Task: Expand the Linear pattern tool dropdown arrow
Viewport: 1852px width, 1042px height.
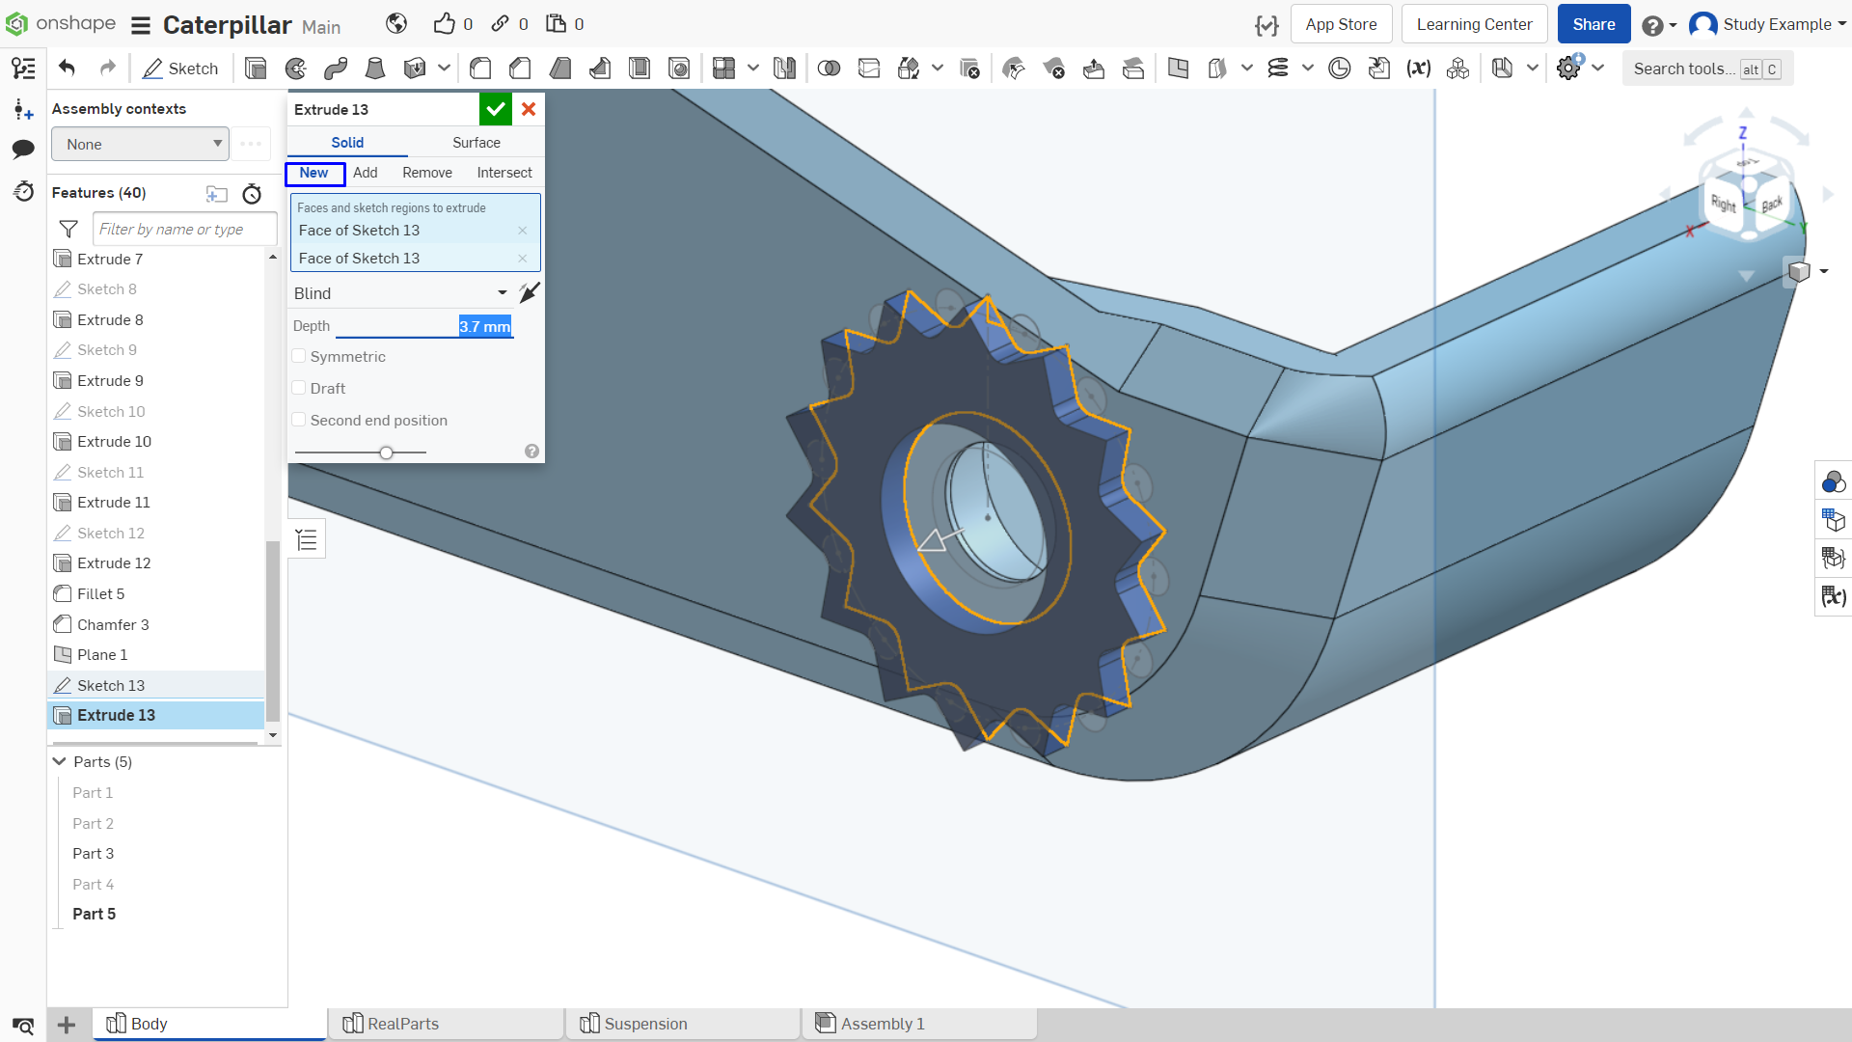Action: (753, 69)
